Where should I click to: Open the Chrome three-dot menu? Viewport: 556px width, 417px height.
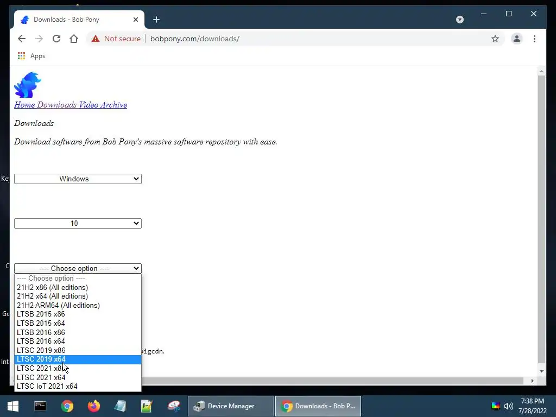pos(534,39)
